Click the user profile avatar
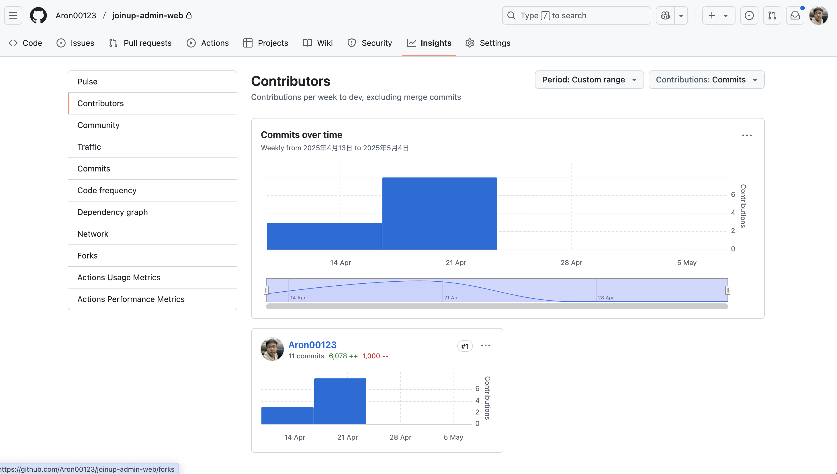 point(818,15)
